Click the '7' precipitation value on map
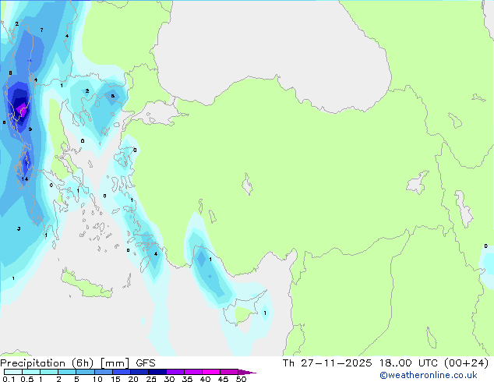Image resolution: width=494 pixels, height=382 pixels. (41, 30)
